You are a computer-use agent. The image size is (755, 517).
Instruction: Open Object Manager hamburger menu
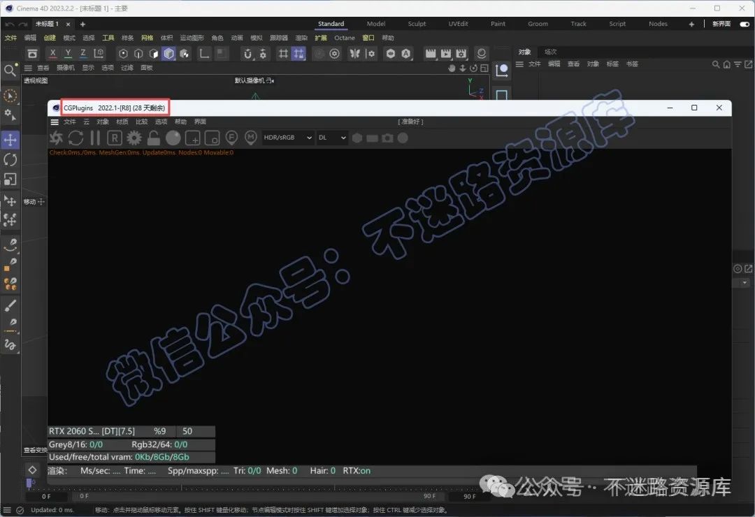click(x=519, y=64)
